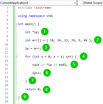Select the green marker labeled 3
Viewport: 103px width, 104px height.
pos(46,47)
